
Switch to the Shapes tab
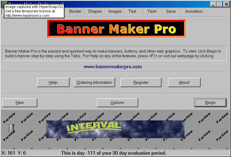[x=95, y=12]
